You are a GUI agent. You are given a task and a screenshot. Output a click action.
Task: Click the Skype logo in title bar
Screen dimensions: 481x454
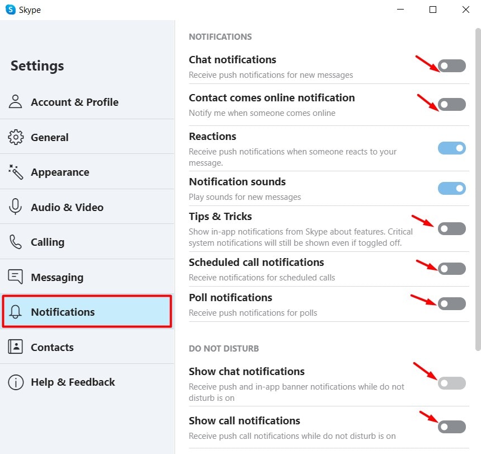click(11, 10)
